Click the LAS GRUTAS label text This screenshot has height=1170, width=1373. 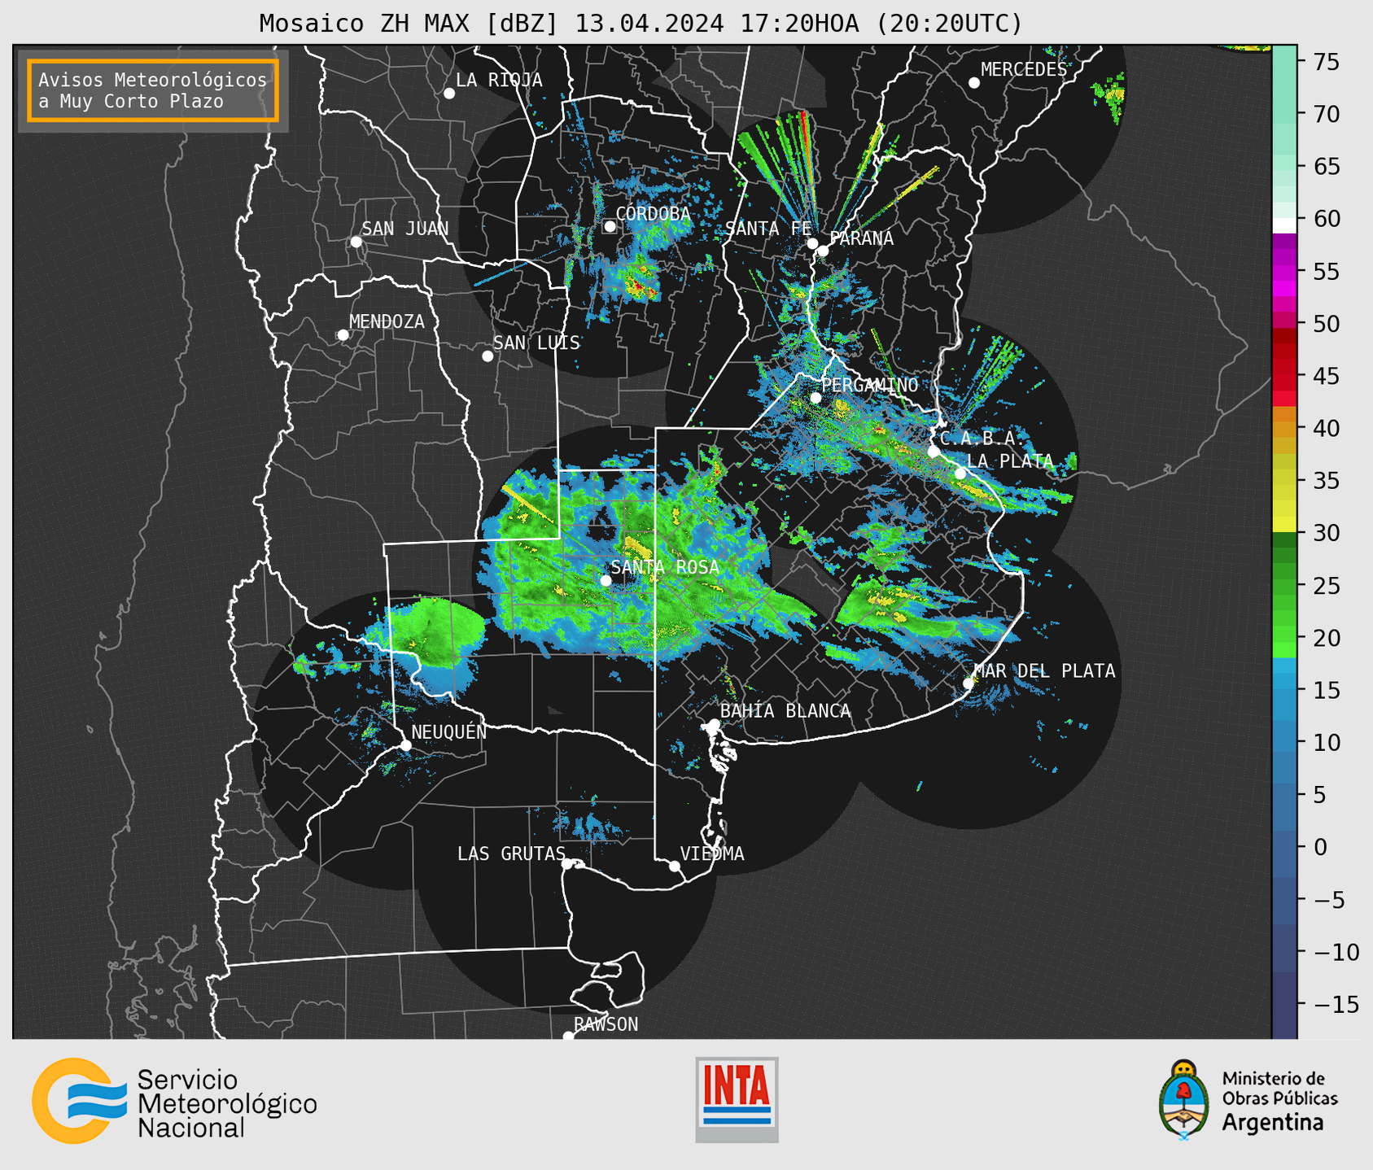(511, 853)
